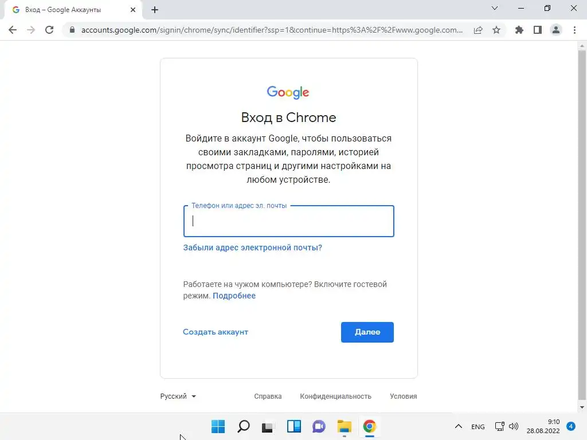
Task: Reload the page with the refresh icon
Action: (x=49, y=30)
